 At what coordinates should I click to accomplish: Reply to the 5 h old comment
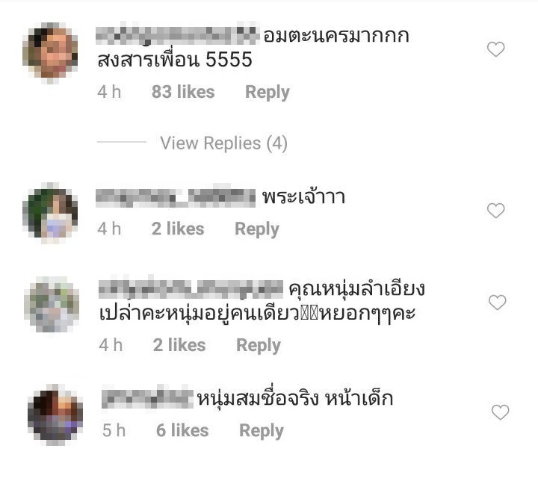262,431
